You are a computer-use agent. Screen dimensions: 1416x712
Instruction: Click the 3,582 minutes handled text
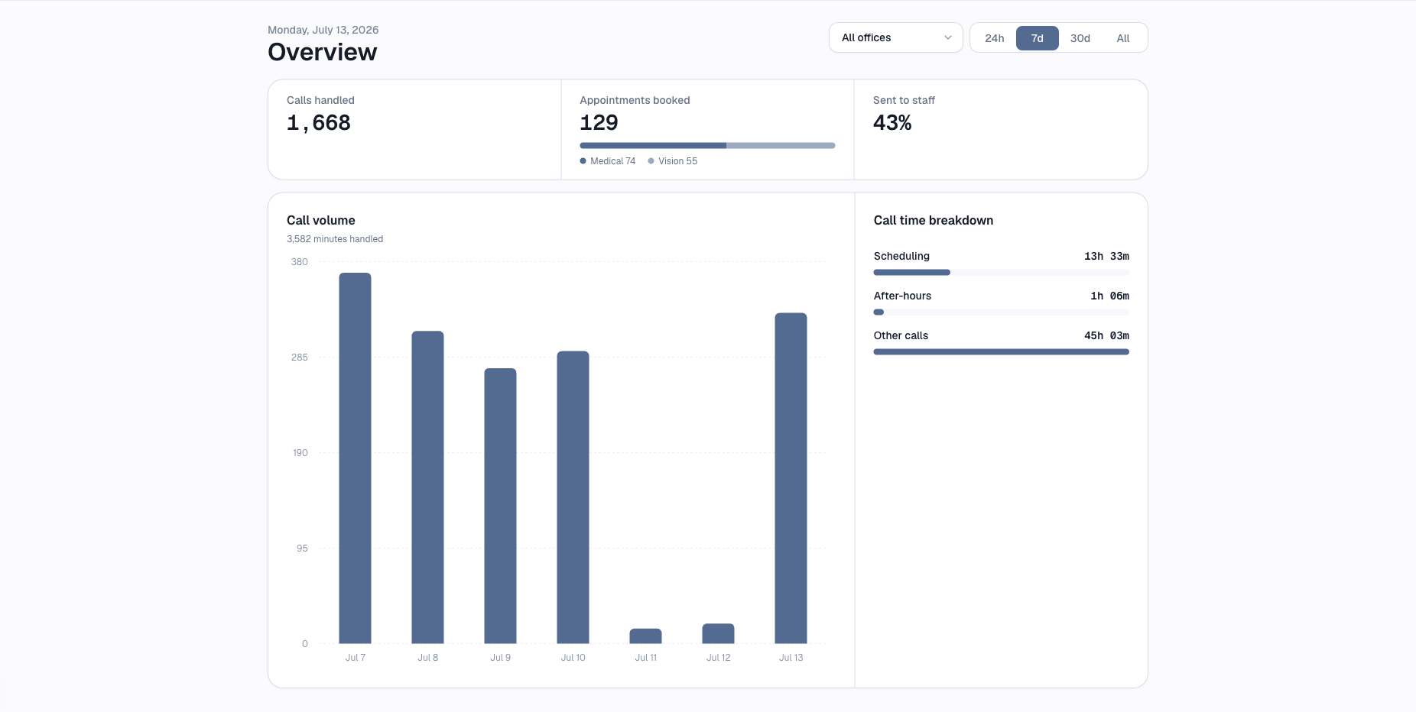click(335, 239)
